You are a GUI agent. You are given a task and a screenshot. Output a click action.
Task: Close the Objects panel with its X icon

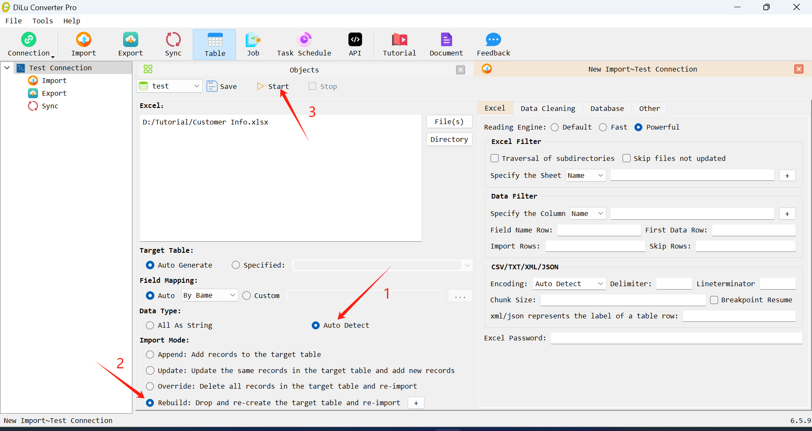[x=461, y=70]
